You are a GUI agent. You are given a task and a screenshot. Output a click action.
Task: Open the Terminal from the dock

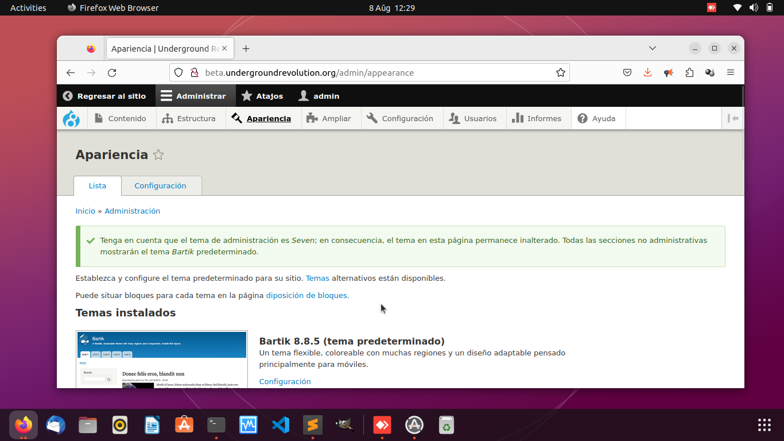216,425
